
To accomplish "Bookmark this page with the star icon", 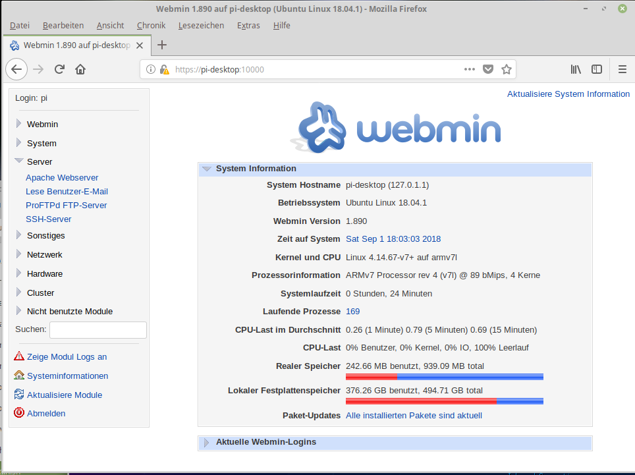I will coord(507,69).
